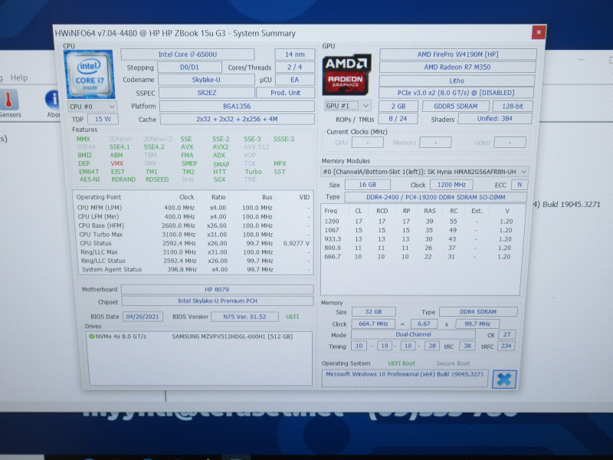Click the 2 GB GPU memory field

[x=398, y=106]
